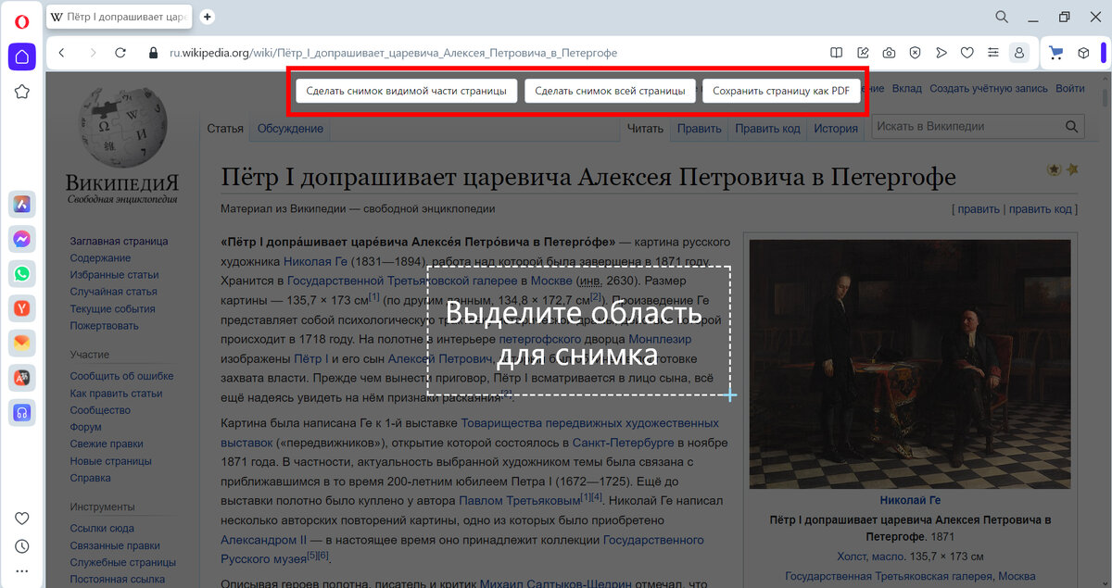Toggle the ad blocker shield icon
Image resolution: width=1112 pixels, height=588 pixels.
tap(915, 52)
